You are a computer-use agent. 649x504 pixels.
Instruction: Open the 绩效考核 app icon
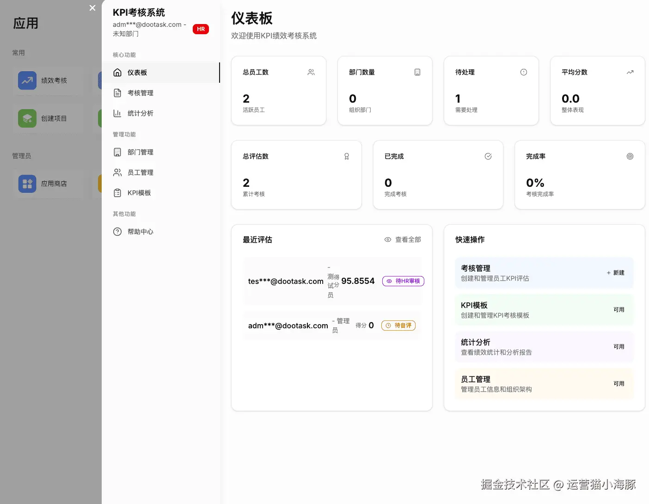pos(27,80)
